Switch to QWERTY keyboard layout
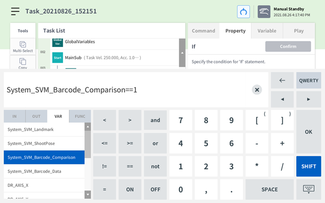Image resolution: width=325 pixels, height=203 pixels. point(308,81)
